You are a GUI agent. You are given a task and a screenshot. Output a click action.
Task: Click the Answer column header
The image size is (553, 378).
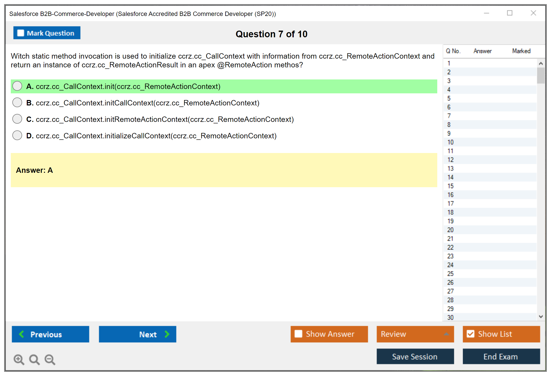point(482,51)
